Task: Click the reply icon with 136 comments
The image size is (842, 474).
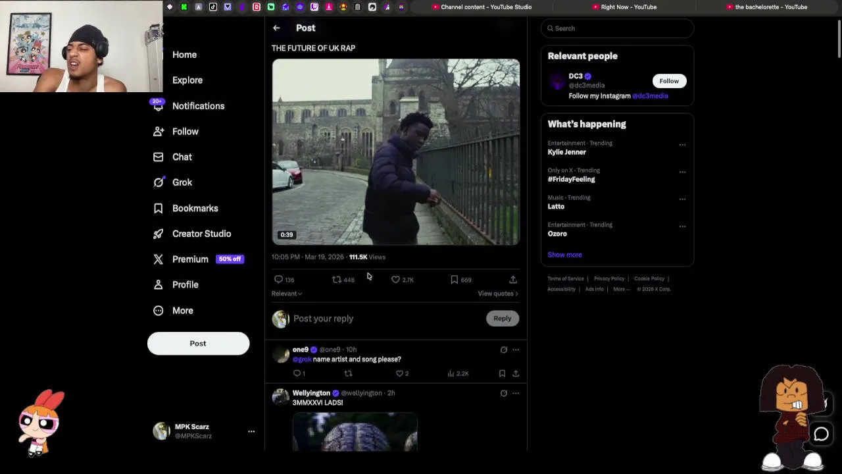Action: point(278,280)
